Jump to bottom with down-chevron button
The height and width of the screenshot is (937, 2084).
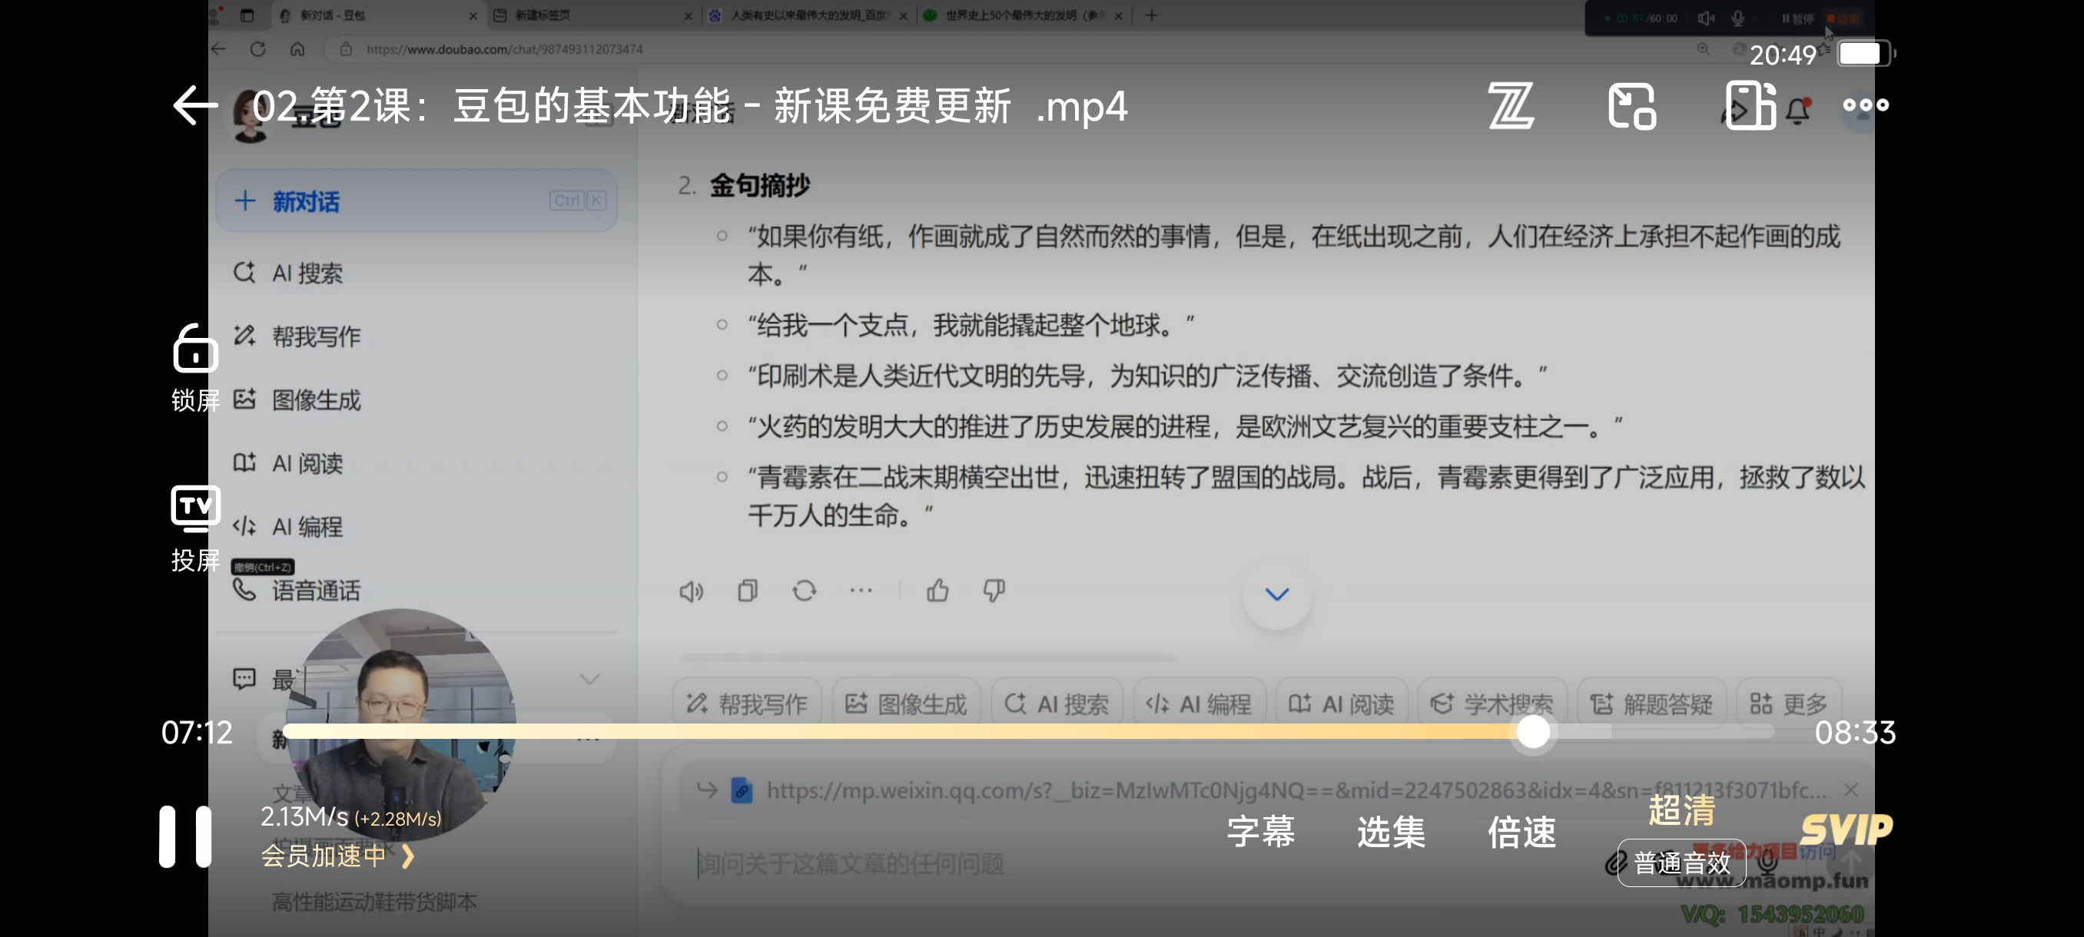(1276, 594)
